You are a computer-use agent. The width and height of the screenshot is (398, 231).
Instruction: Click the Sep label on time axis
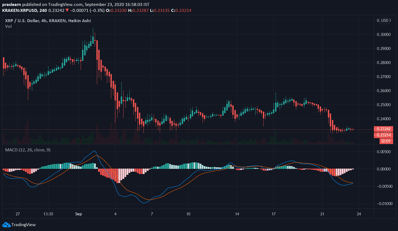click(x=79, y=214)
